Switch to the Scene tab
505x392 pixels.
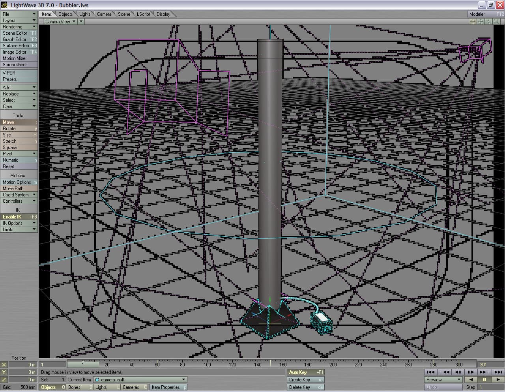124,14
